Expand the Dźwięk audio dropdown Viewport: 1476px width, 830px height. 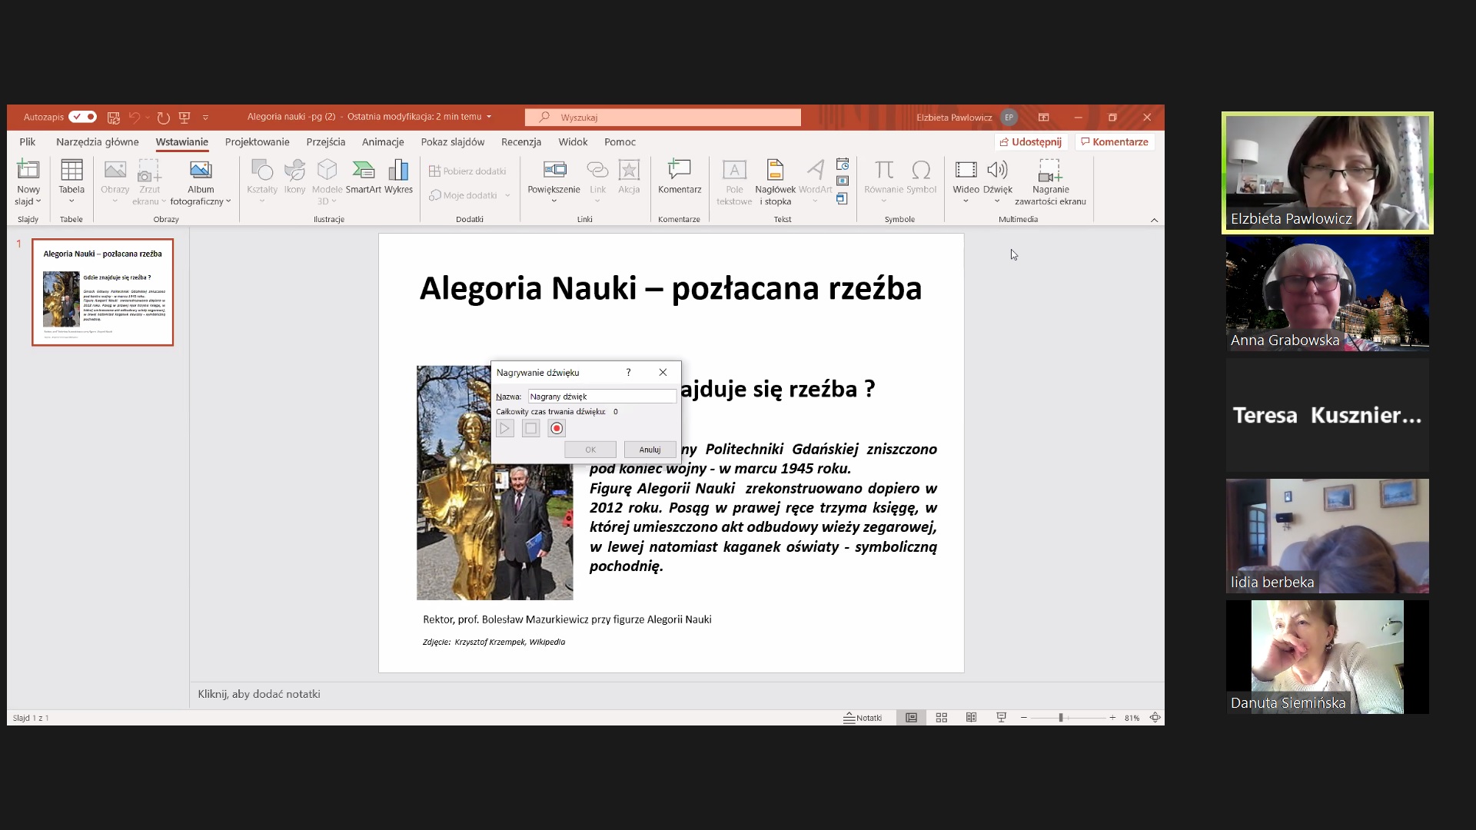click(997, 201)
